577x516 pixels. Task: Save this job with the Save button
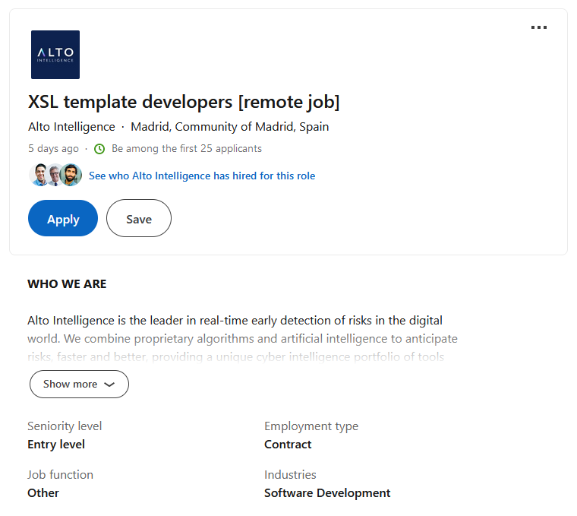point(139,219)
